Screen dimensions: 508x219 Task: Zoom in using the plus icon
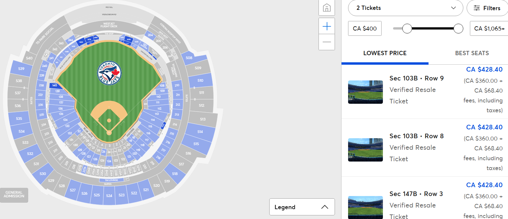(x=326, y=26)
